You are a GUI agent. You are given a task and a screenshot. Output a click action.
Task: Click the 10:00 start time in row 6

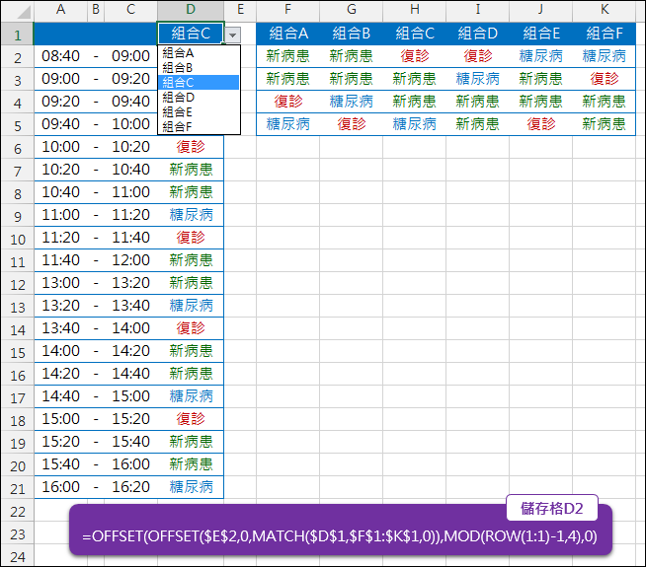[x=60, y=147]
